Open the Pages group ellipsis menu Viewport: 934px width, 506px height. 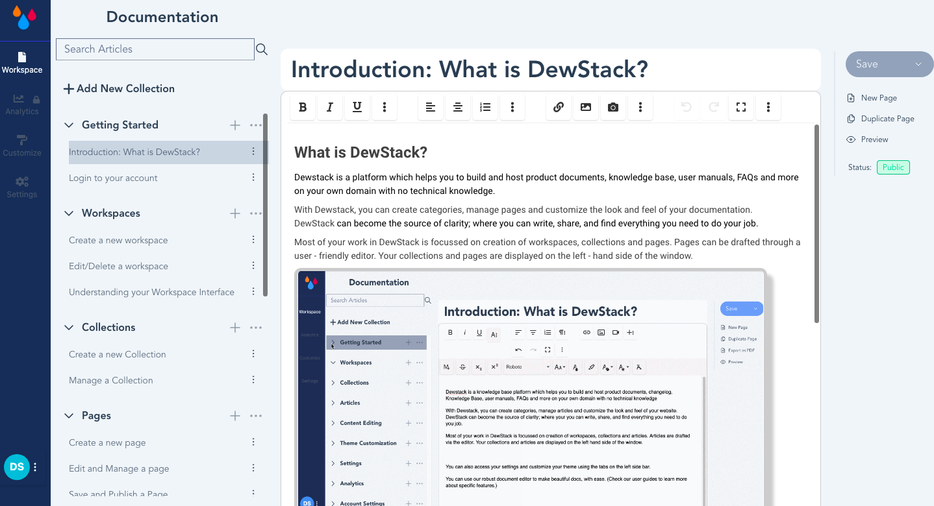pyautogui.click(x=256, y=416)
